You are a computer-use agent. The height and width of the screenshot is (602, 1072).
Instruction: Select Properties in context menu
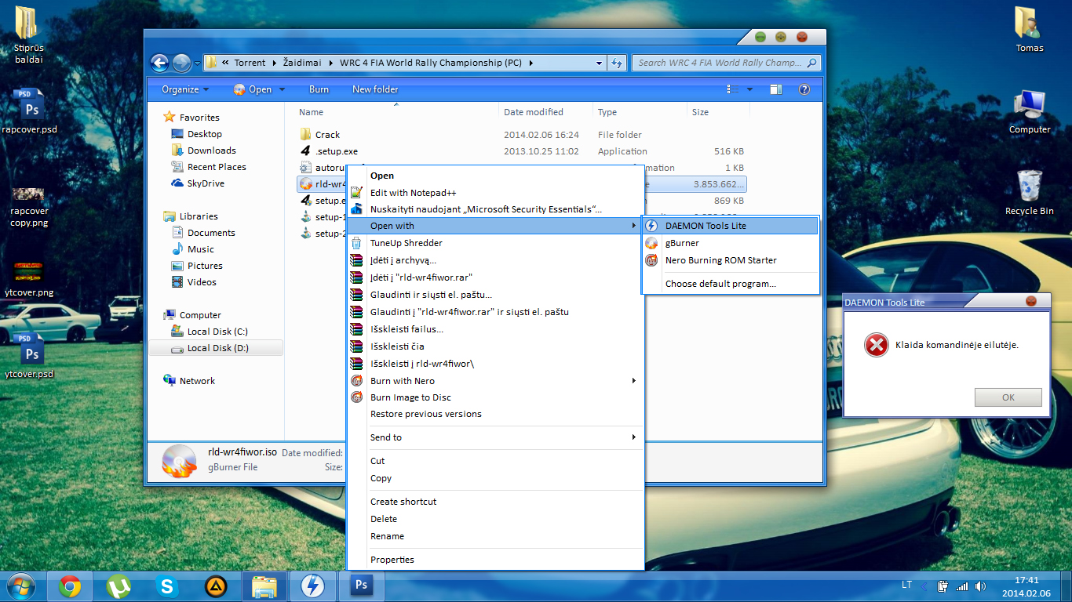tap(494, 560)
